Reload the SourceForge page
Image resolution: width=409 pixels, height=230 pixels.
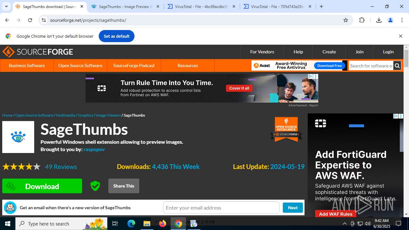(30, 20)
